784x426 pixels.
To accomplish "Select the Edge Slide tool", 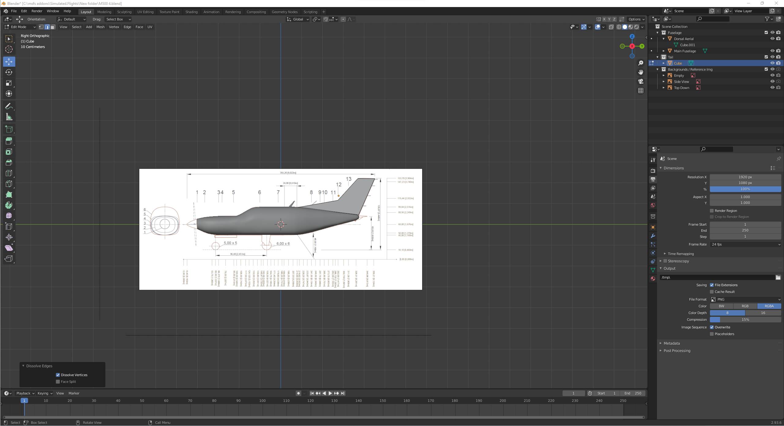I will (x=9, y=227).
